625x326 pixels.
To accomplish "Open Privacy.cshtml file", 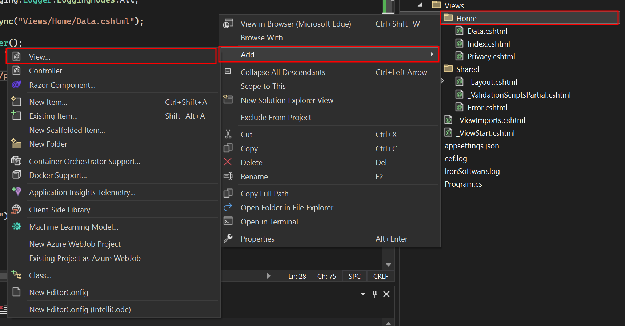I will (491, 57).
